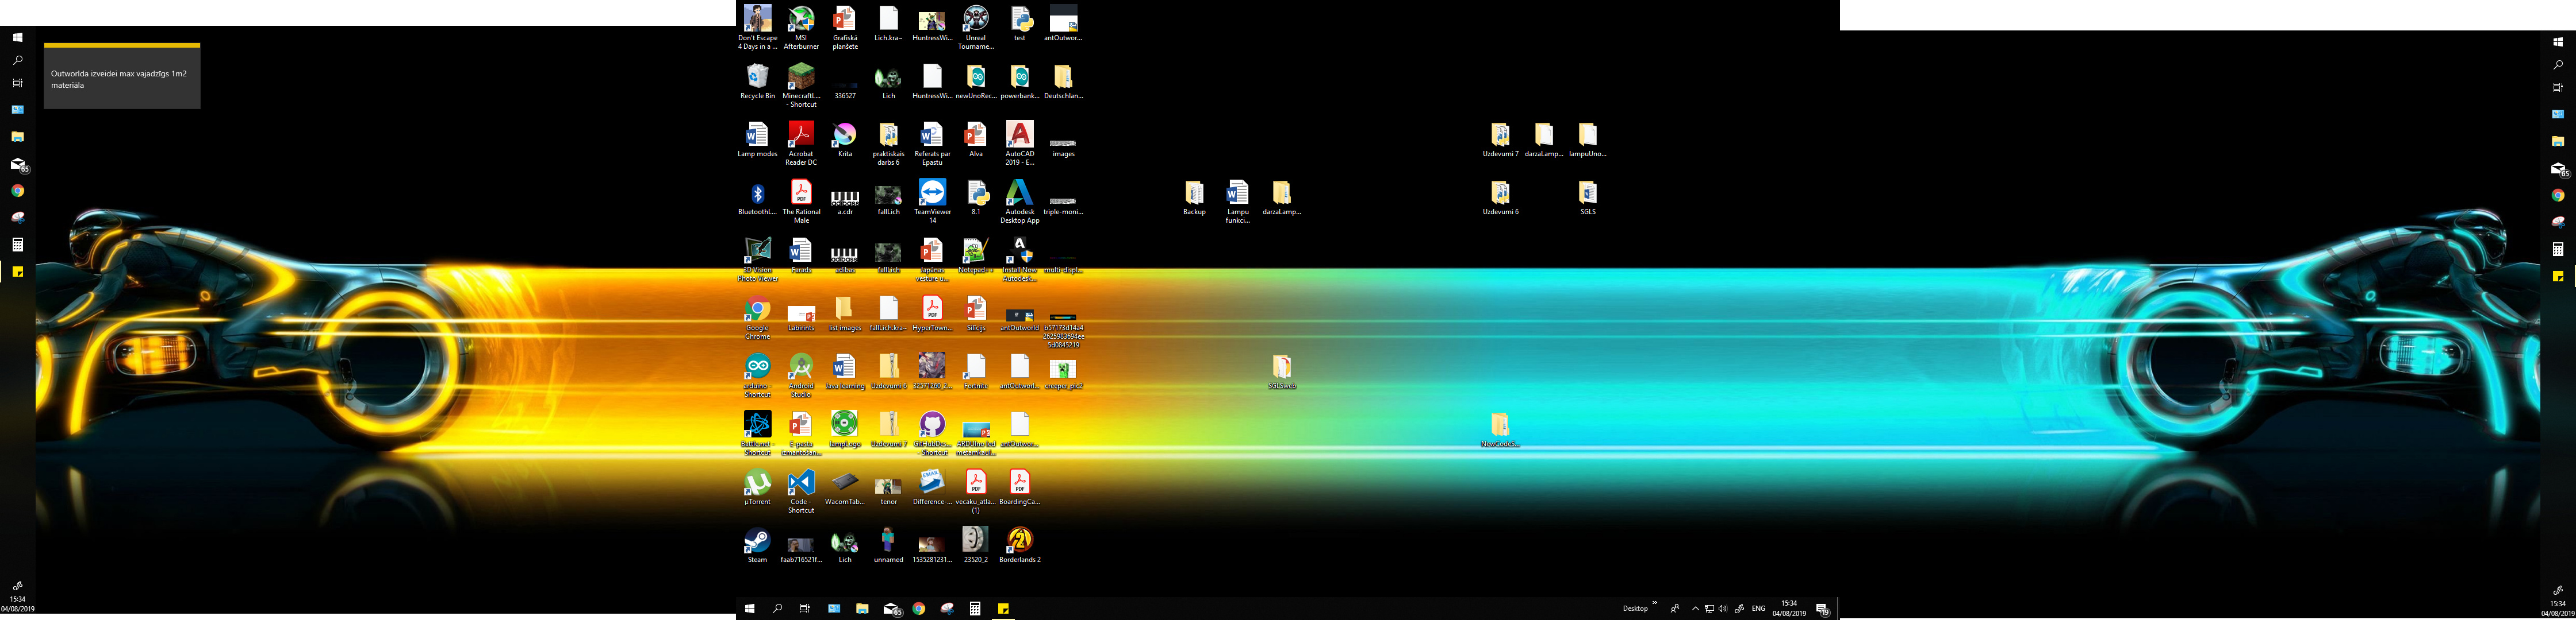Select the Minecraft Launcher shortcut icon
Image resolution: width=2576 pixels, height=620 pixels.
[x=801, y=85]
